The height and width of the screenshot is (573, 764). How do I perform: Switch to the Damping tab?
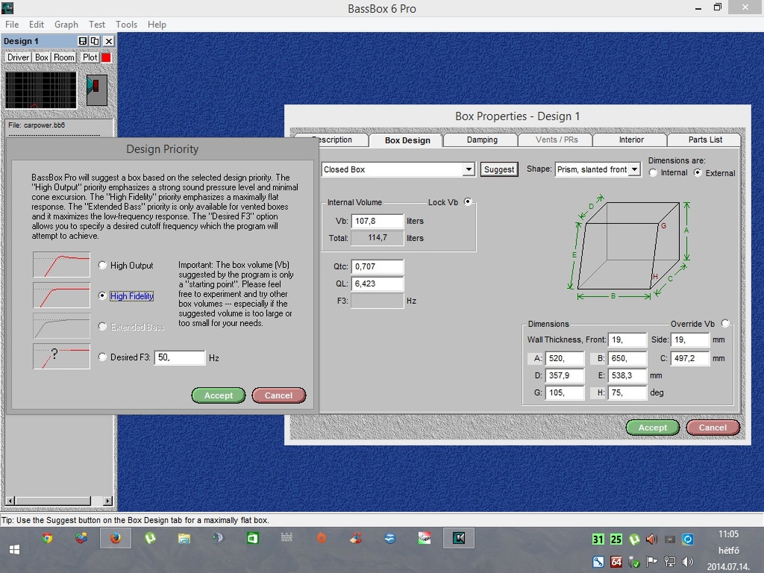(x=482, y=140)
